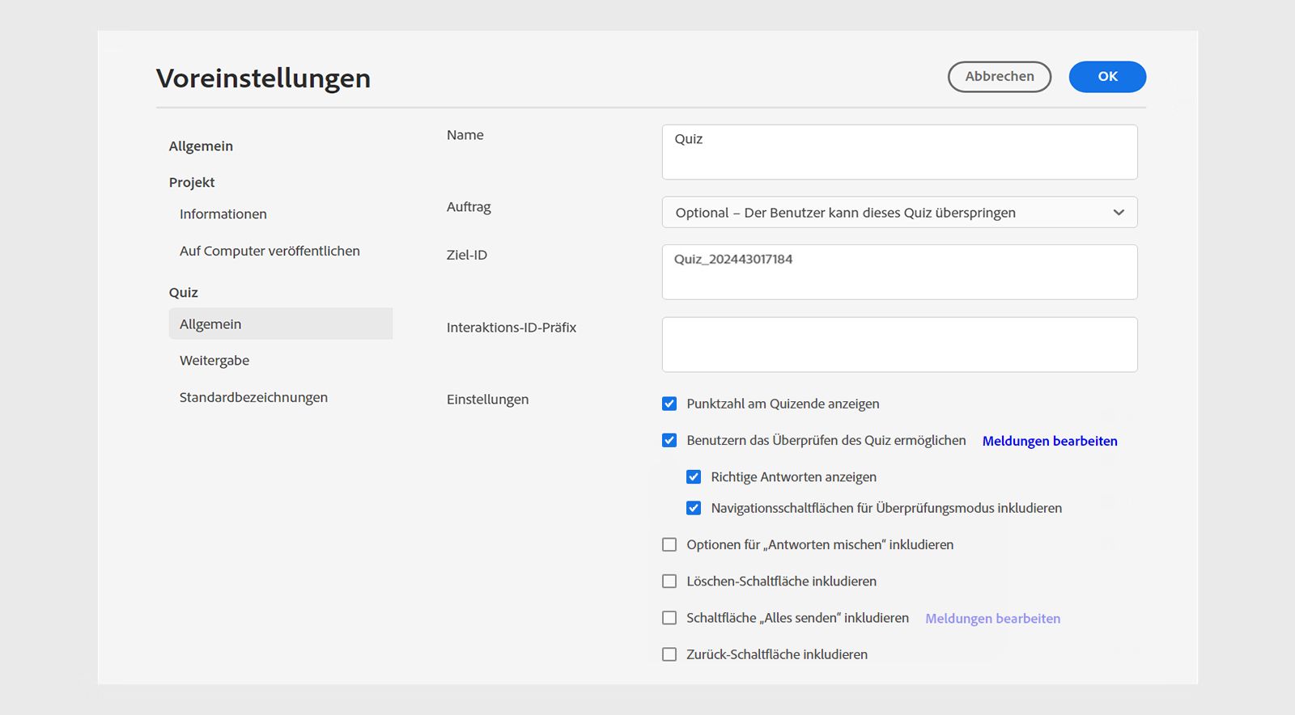Enable Löschen-Schaltfläche inkludieren checkbox
1295x715 pixels.
pyautogui.click(x=669, y=582)
